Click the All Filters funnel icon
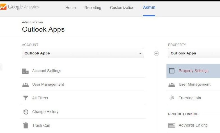The image size is (220, 133). click(x=26, y=98)
